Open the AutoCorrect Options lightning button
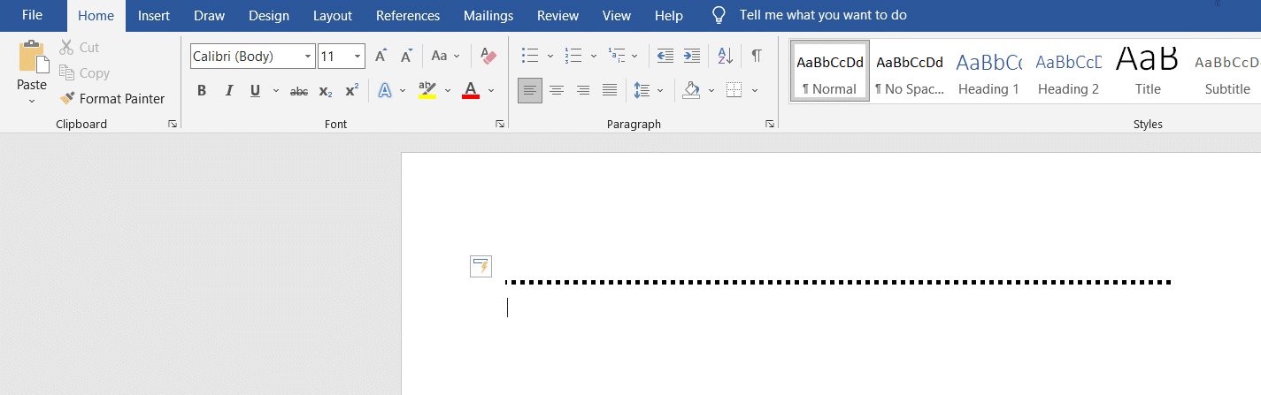The height and width of the screenshot is (395, 1261). pyautogui.click(x=481, y=266)
